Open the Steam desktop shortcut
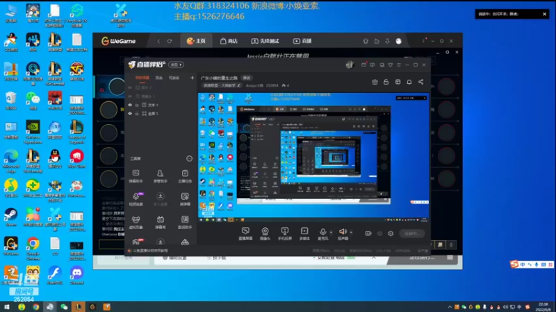Image resolution: width=556 pixels, height=312 pixels. point(10,217)
